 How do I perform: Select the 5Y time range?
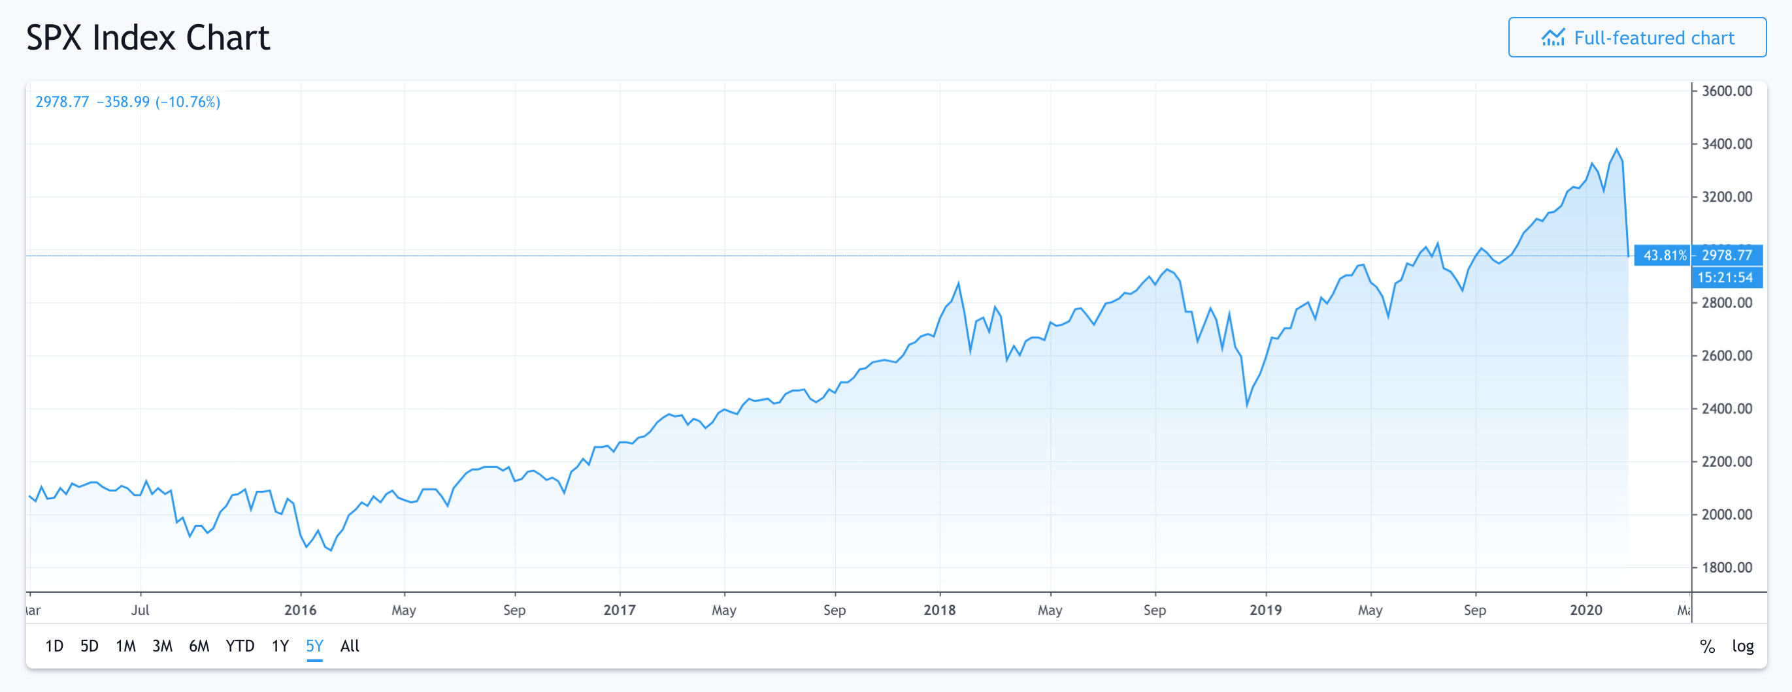[314, 646]
